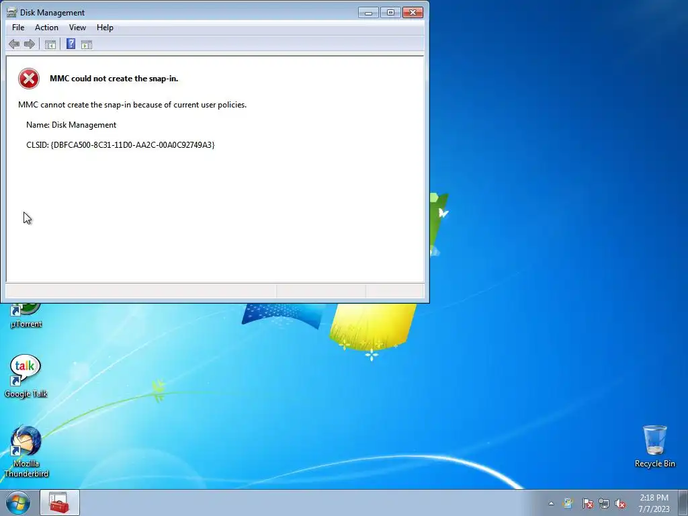688x516 pixels.
Task: Maximize the Disk Management window
Action: (x=390, y=12)
